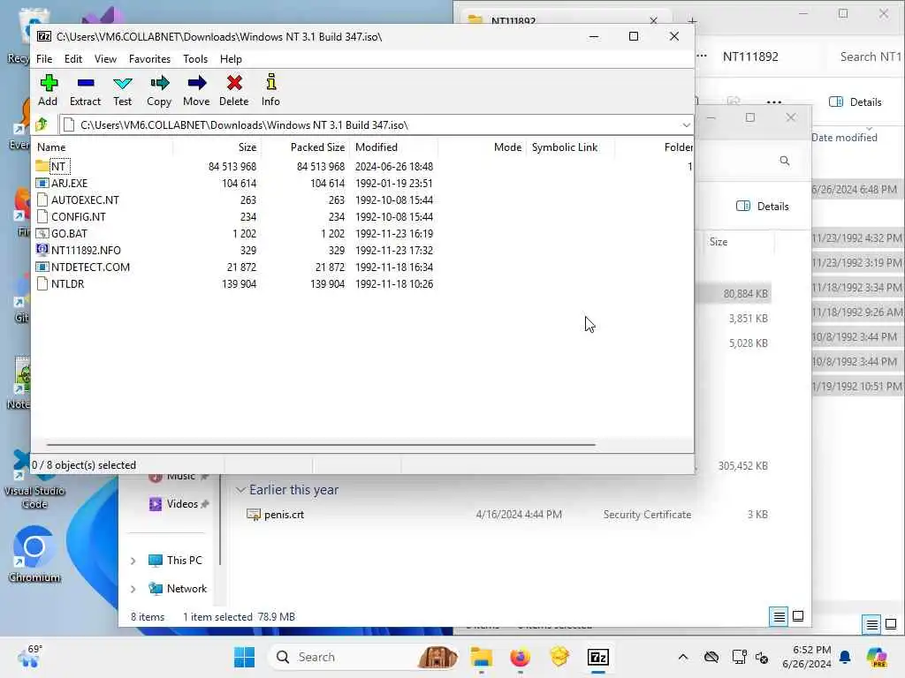Switch front Explorer to large icons view

coord(798,617)
